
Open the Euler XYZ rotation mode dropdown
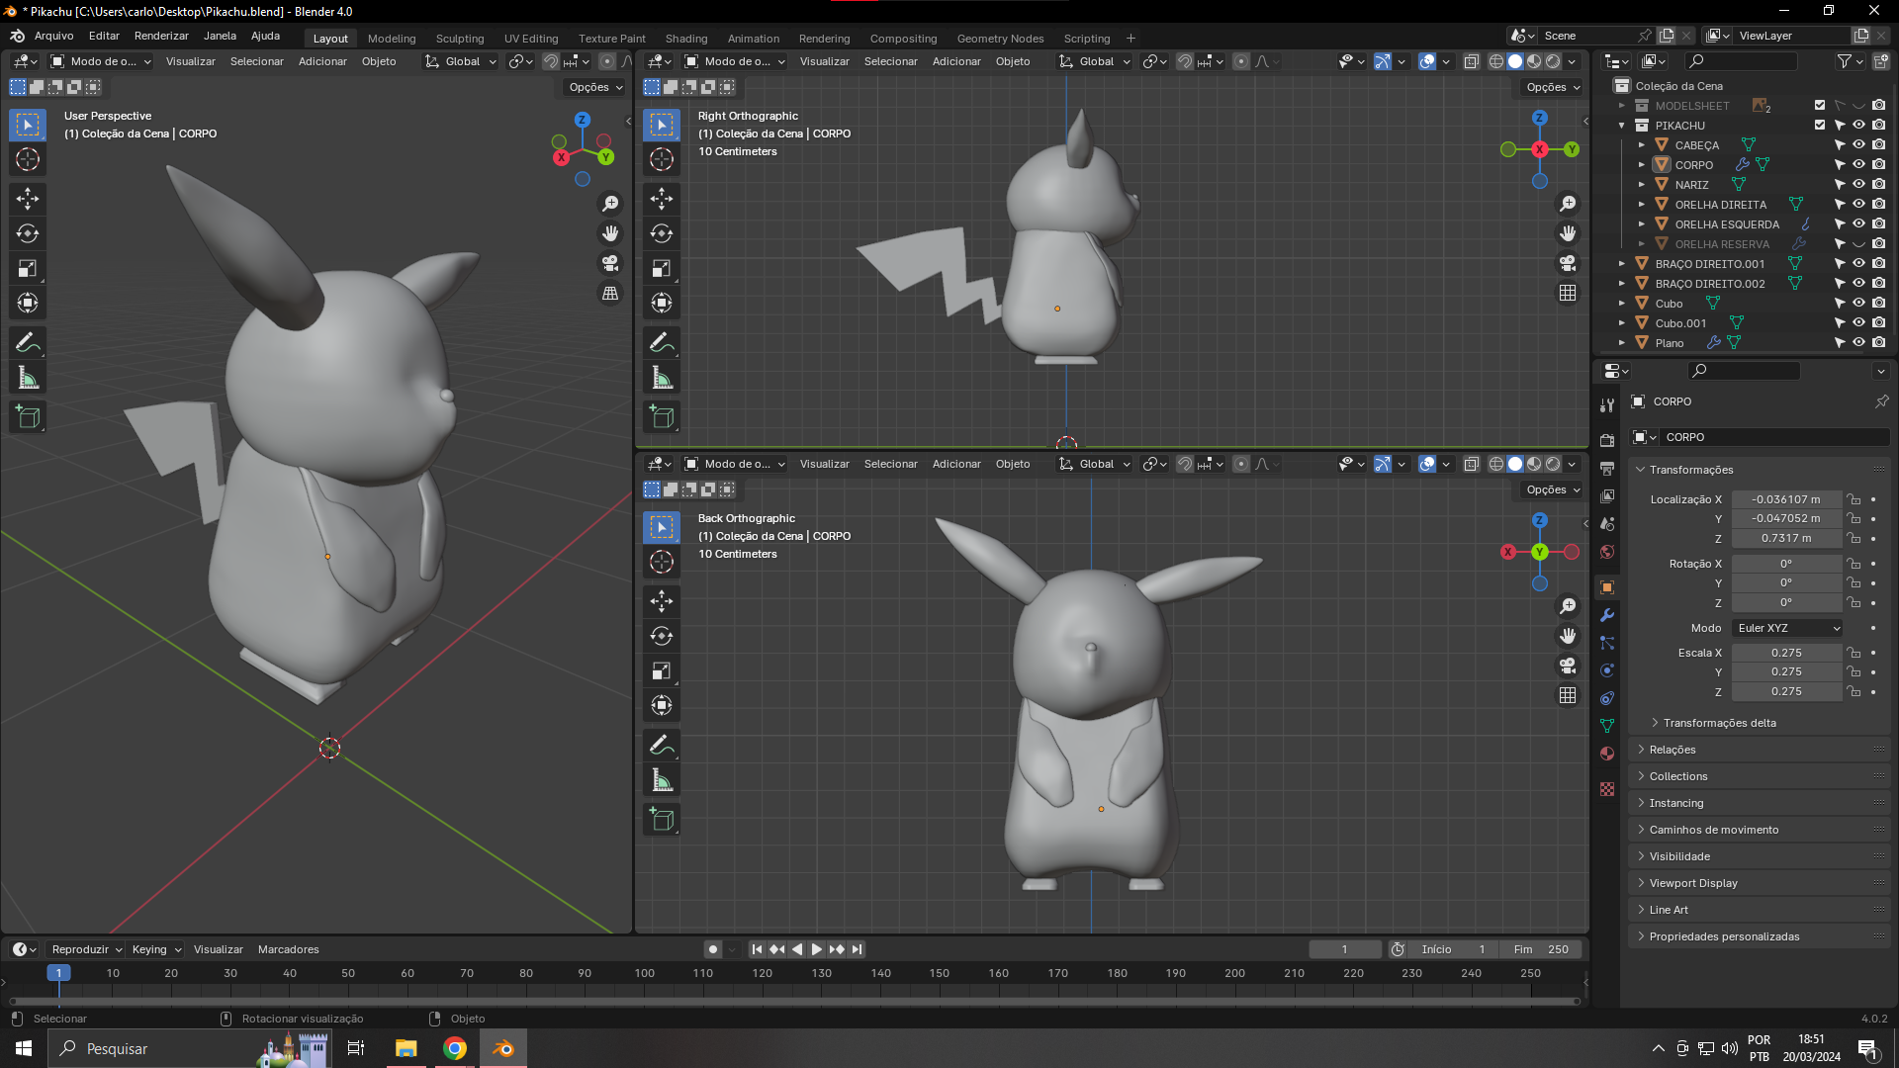coord(1788,628)
